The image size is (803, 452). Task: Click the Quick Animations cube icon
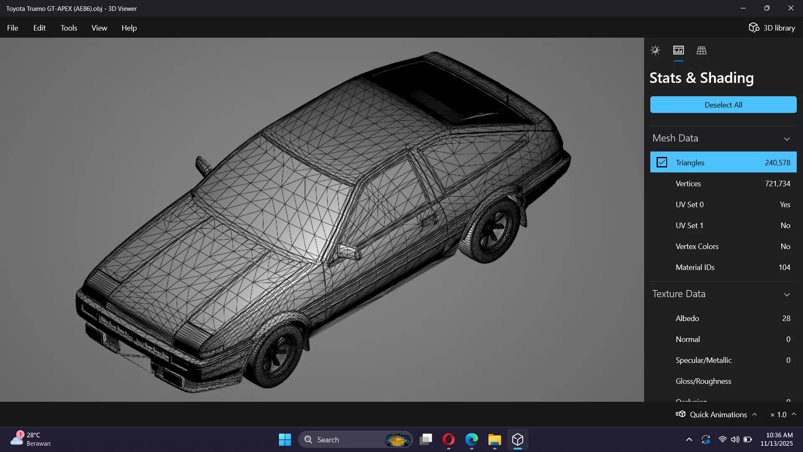point(680,414)
